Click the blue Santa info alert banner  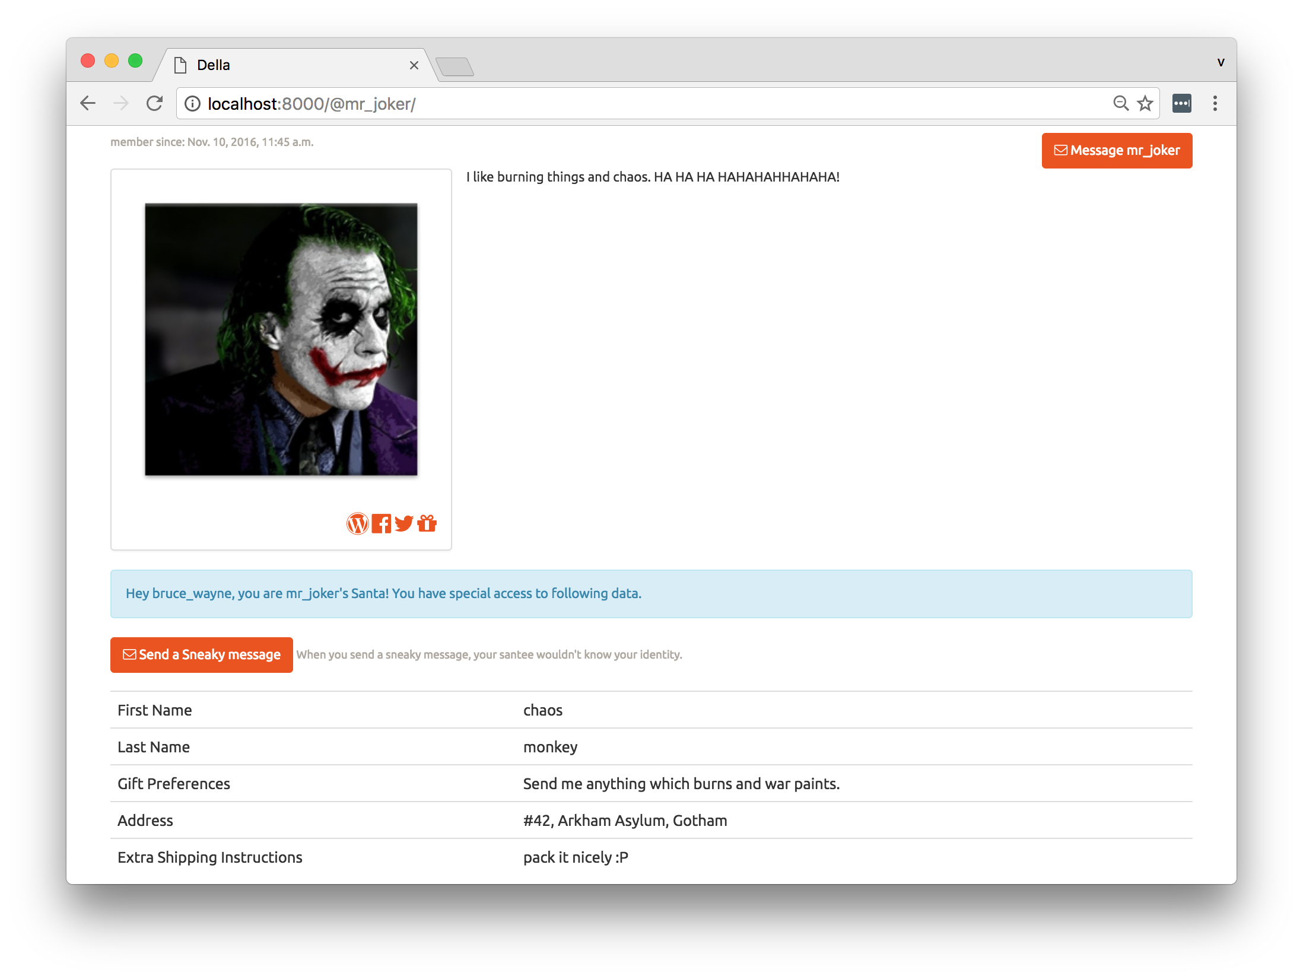651,593
